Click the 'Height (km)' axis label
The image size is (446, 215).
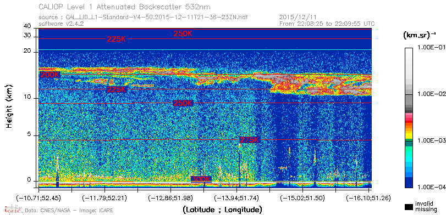point(9,106)
